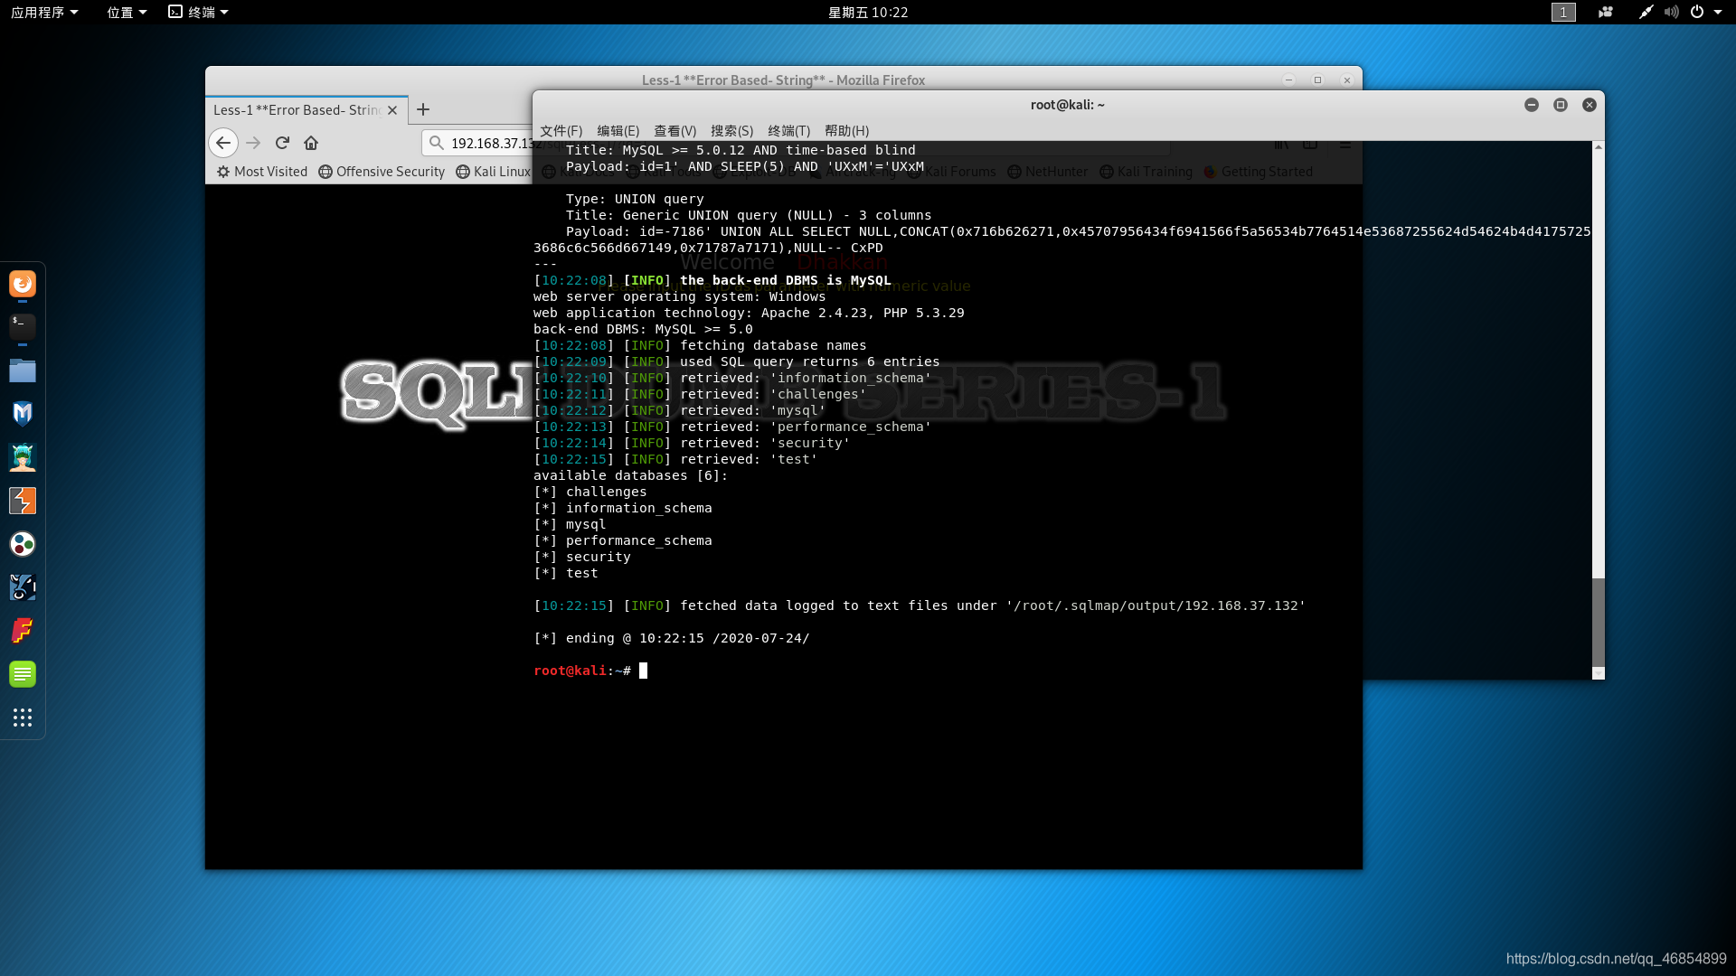Click the sqlmap output path text

pos(1156,605)
